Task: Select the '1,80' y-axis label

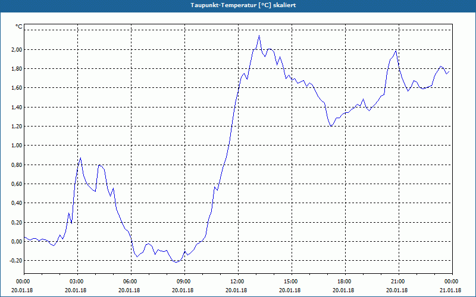Action: 17,69
